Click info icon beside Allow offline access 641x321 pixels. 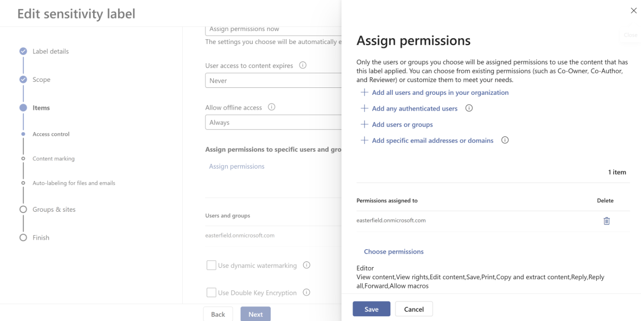click(272, 107)
